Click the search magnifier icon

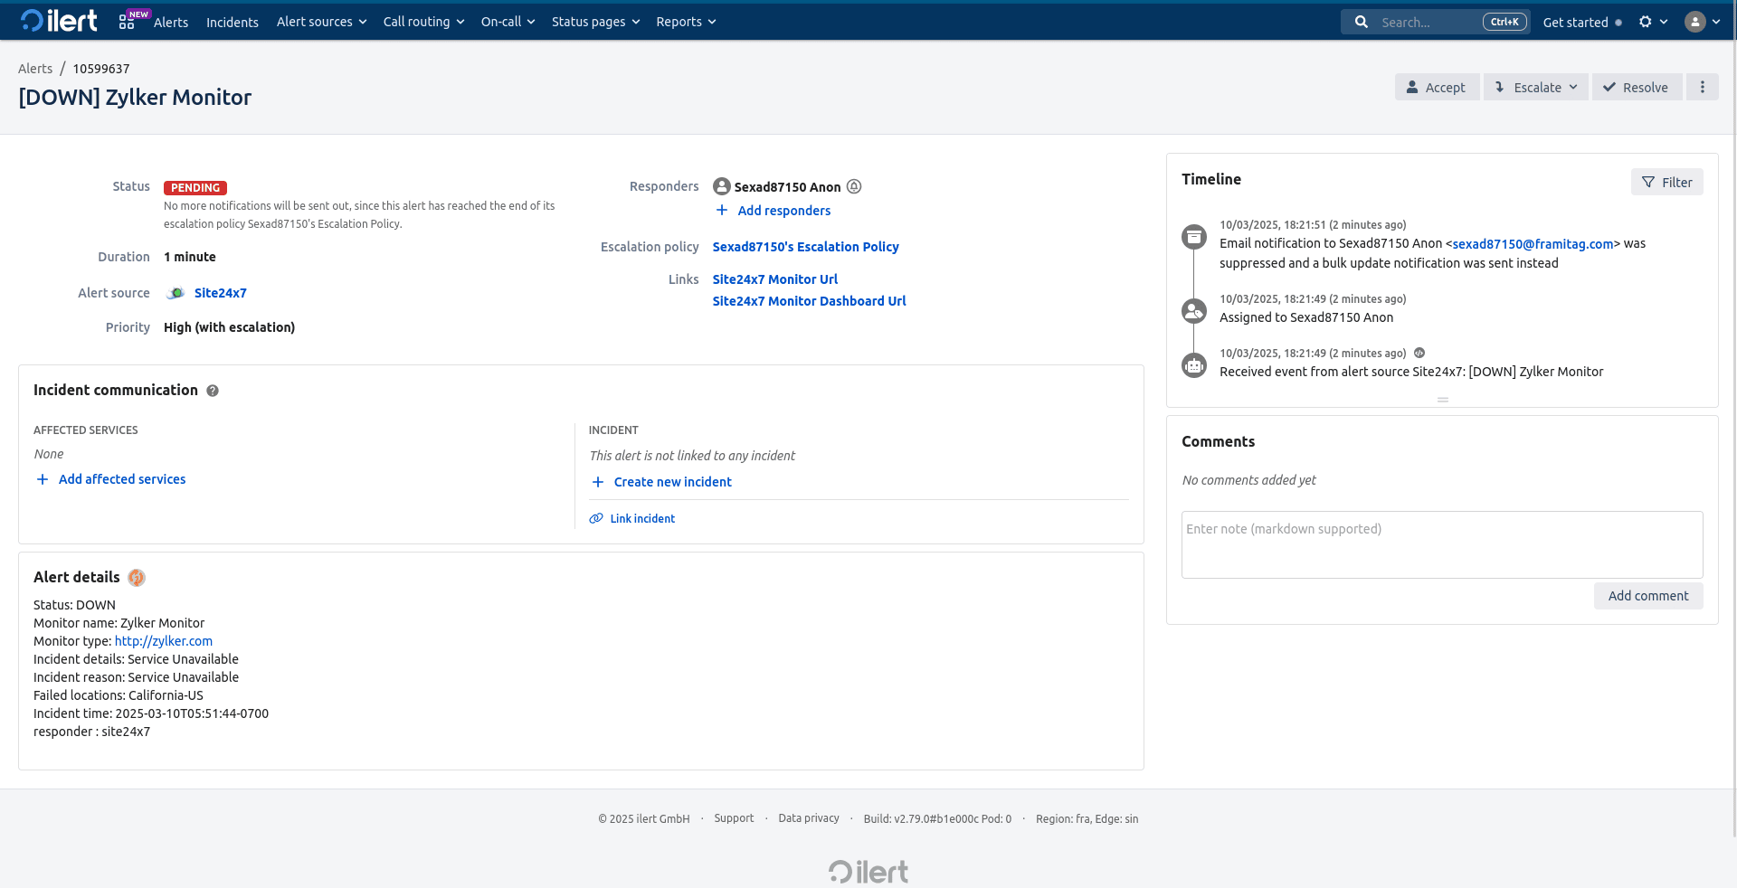click(1362, 21)
